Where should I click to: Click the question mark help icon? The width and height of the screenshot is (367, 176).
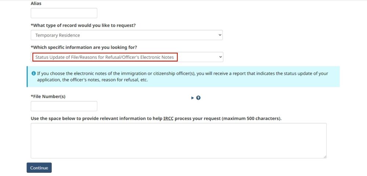click(198, 98)
